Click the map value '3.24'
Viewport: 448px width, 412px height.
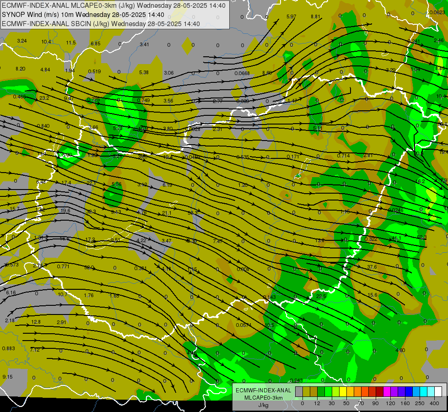(x=22, y=41)
